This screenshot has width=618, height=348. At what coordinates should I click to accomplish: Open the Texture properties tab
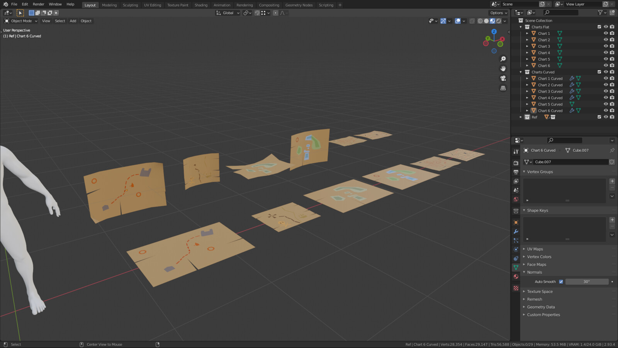[516, 288]
